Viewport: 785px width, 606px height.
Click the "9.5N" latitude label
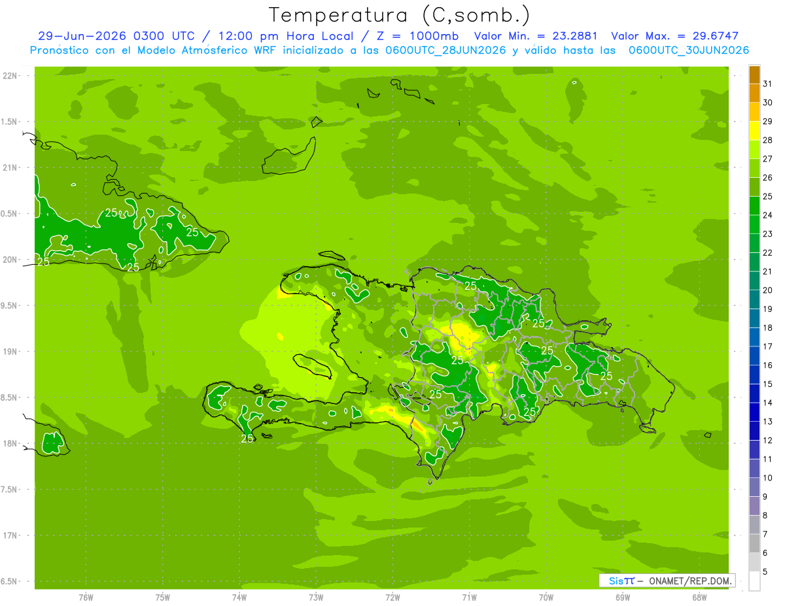pos(9,306)
